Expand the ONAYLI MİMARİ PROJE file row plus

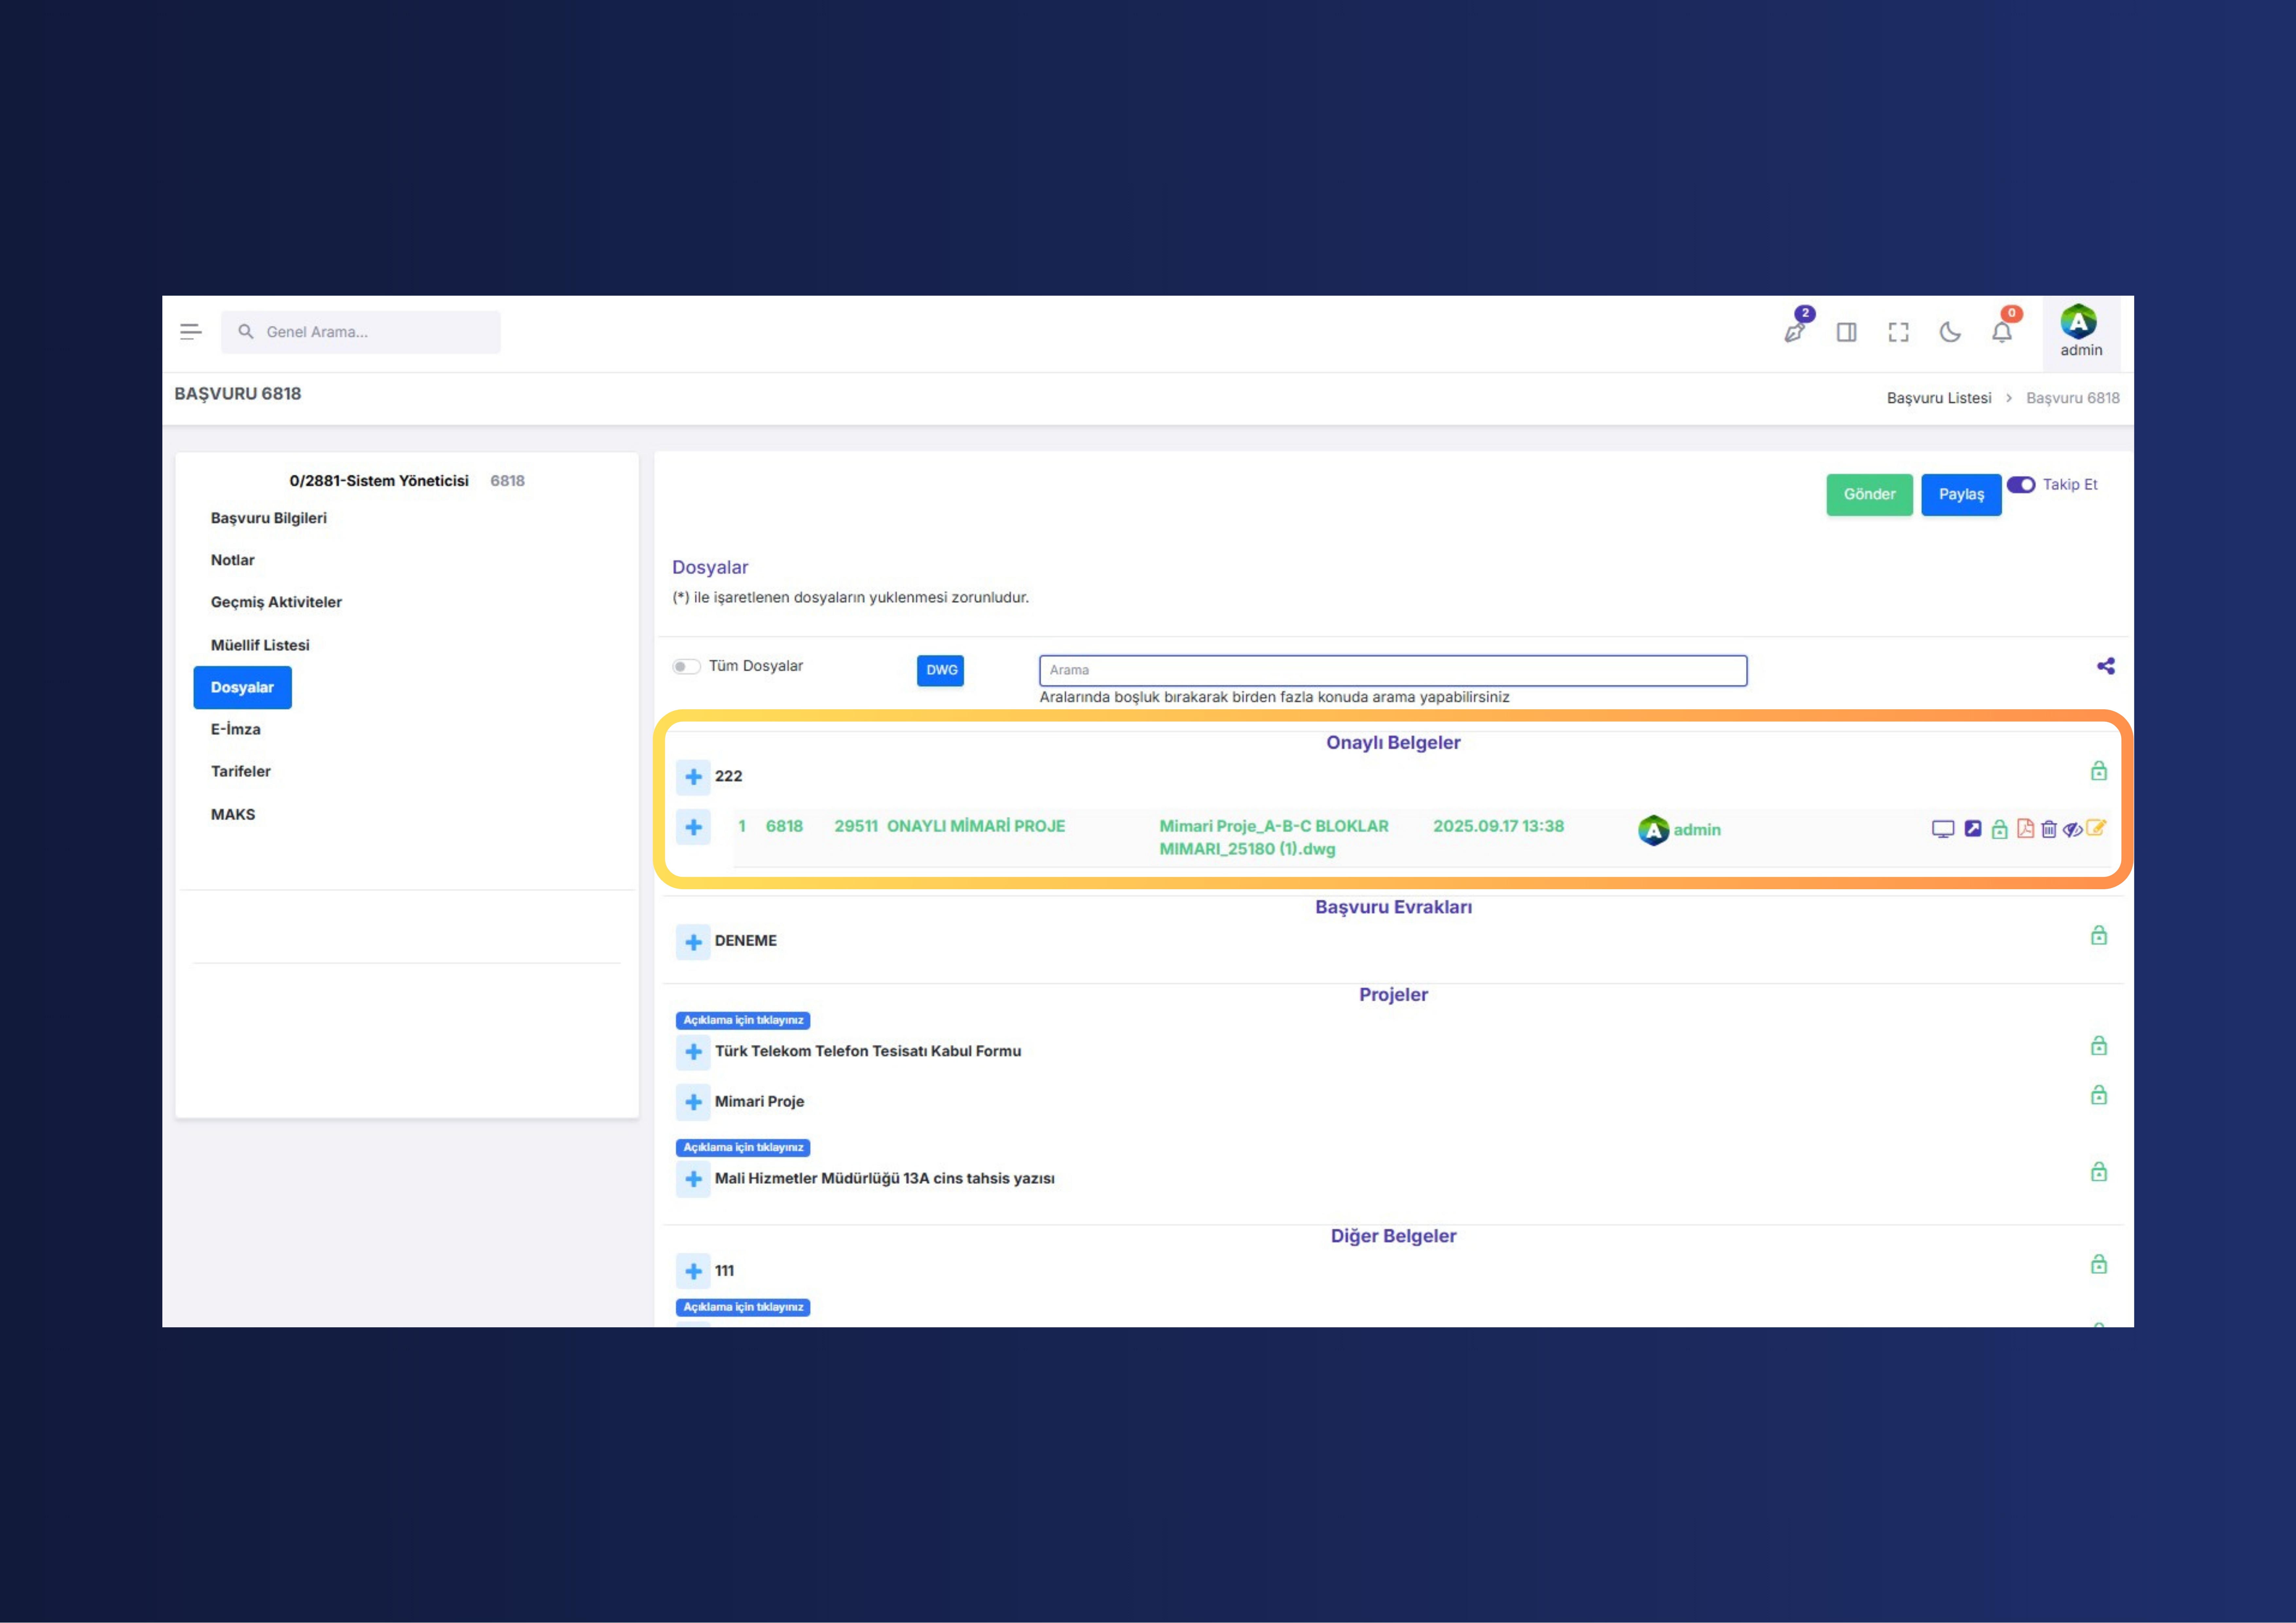(x=693, y=827)
